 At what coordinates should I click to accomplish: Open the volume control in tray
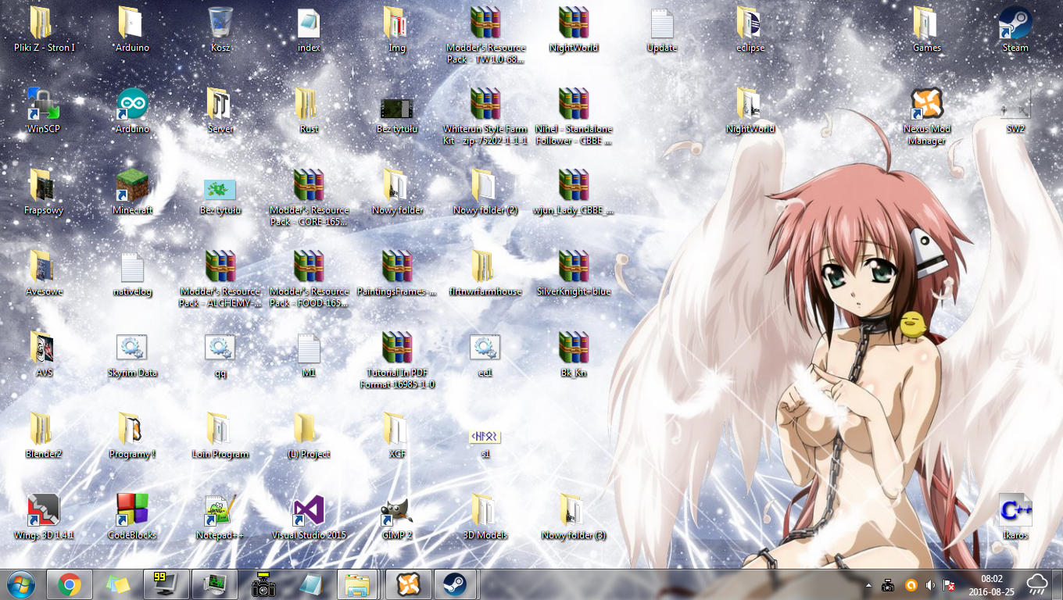click(930, 584)
